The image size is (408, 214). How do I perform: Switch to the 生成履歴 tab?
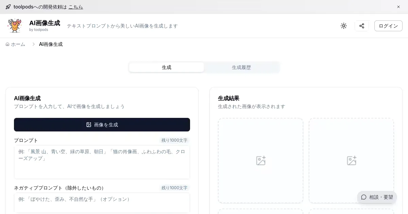coord(241,67)
